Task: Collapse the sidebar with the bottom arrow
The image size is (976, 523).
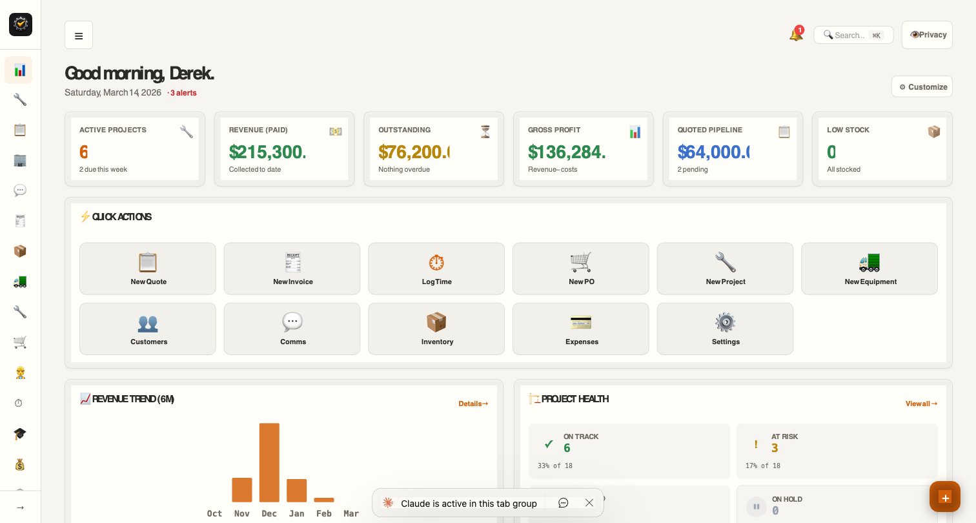Action: [20, 506]
